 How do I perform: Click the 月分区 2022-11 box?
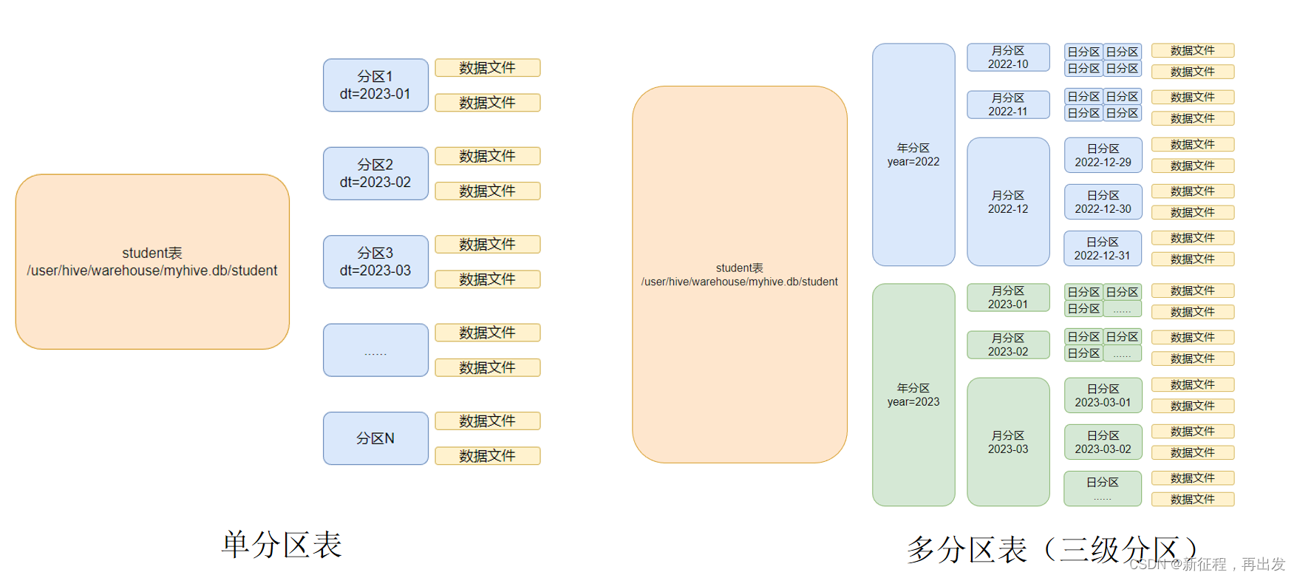[1008, 104]
